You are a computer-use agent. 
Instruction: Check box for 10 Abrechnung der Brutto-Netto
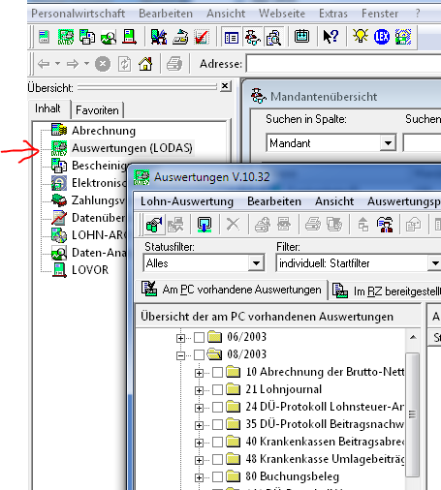(217, 373)
